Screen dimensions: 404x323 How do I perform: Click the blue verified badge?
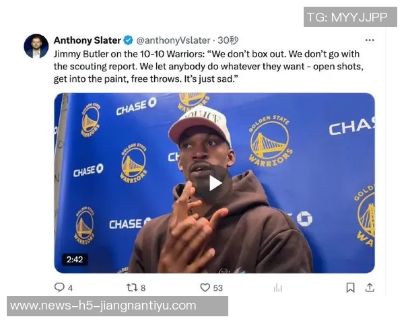coord(128,40)
